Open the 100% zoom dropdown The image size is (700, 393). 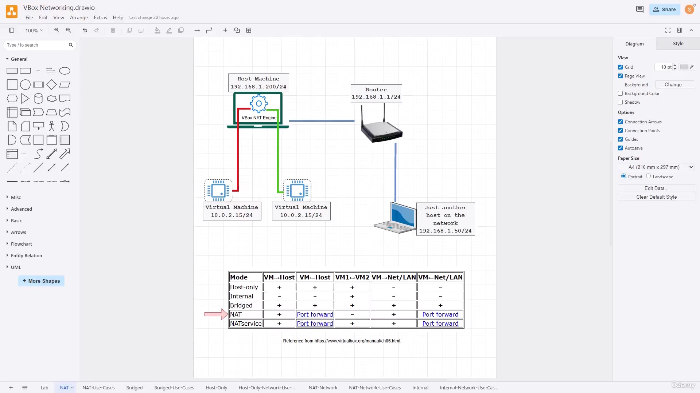click(x=34, y=31)
